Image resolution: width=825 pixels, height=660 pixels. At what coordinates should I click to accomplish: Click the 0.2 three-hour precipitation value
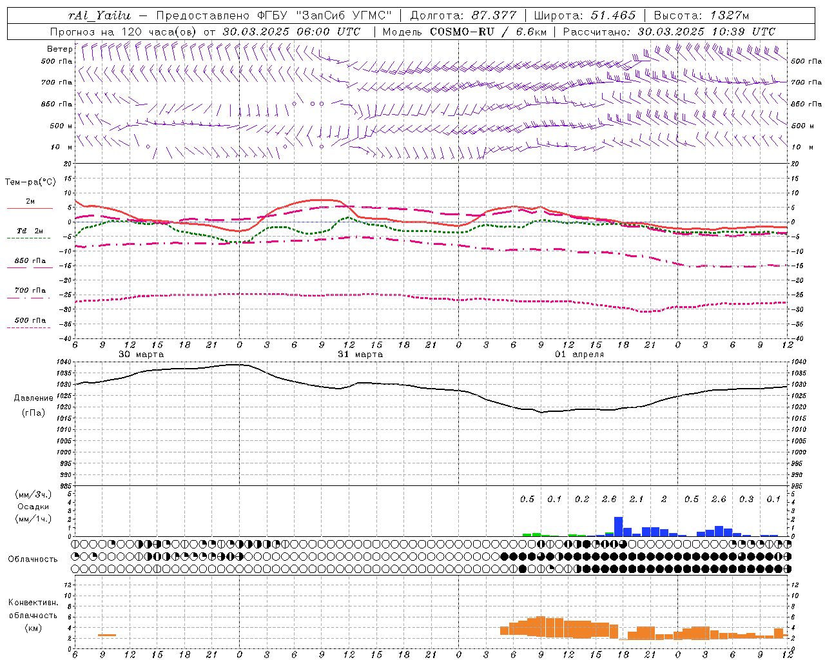pyautogui.click(x=582, y=500)
